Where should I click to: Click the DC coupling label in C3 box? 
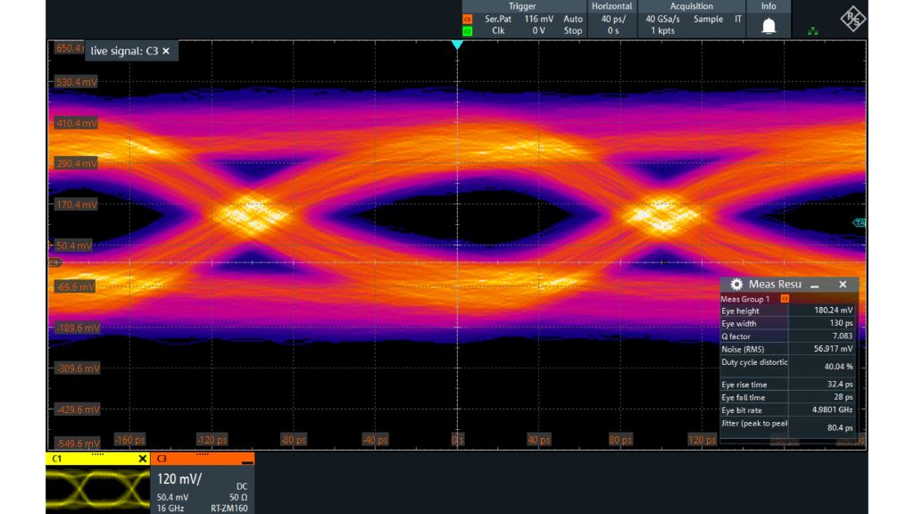click(x=242, y=486)
